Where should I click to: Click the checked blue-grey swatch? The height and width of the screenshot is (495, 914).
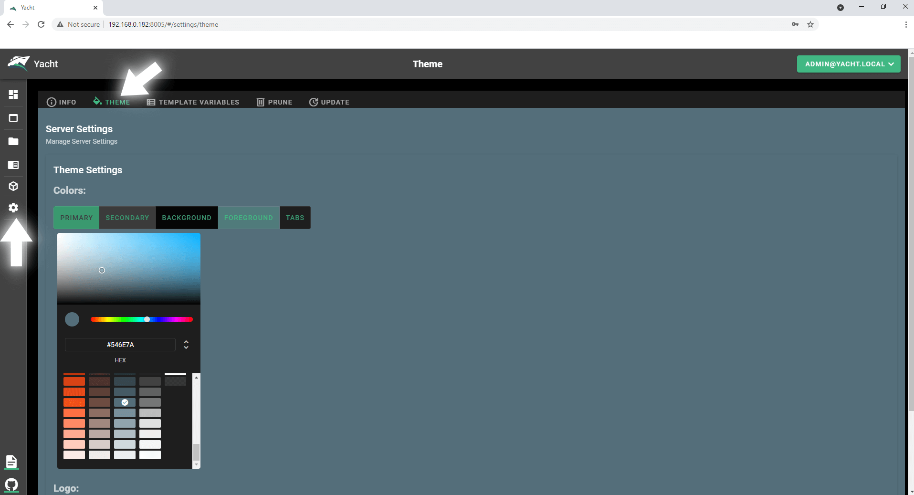click(125, 402)
